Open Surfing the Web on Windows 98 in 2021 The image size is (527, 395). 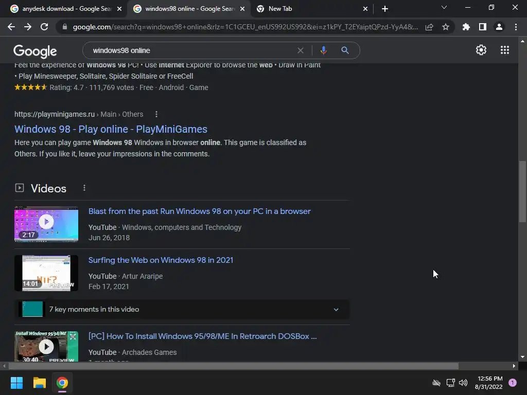click(x=161, y=260)
